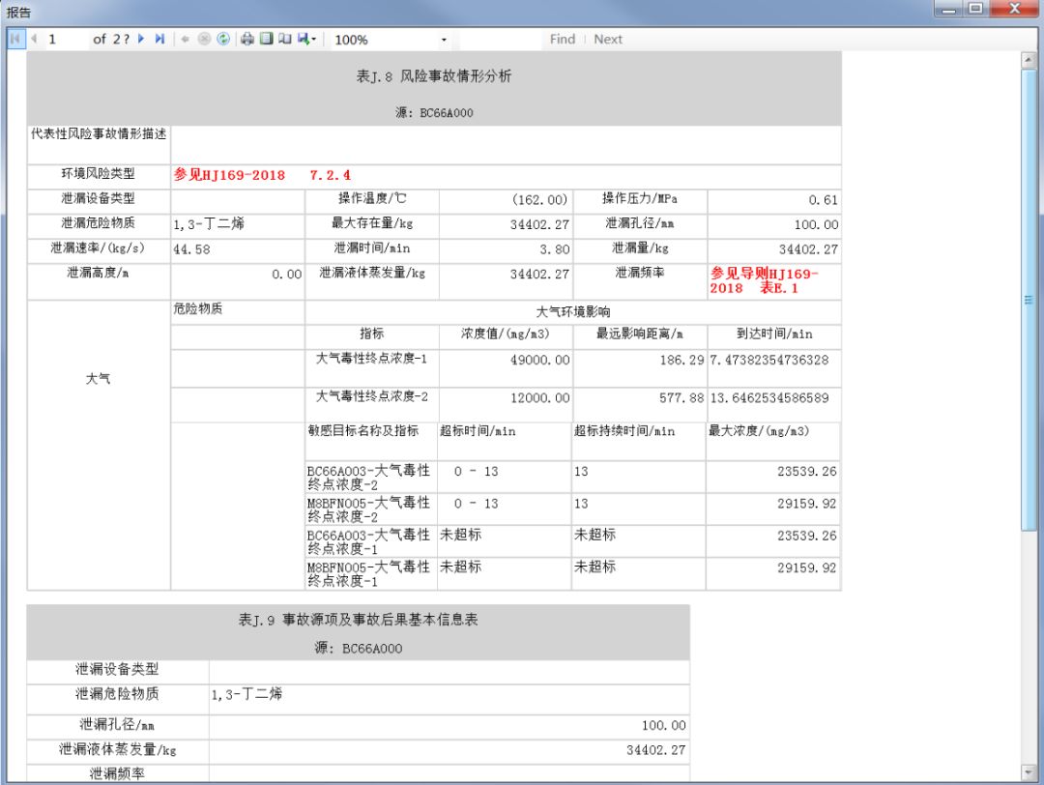Open export save dropdown
The width and height of the screenshot is (1044, 785).
click(307, 40)
